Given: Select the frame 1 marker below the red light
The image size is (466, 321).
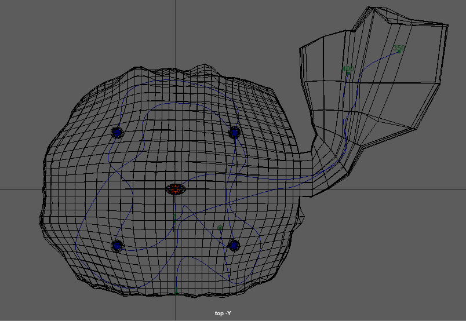Looking at the screenshot, I should (x=175, y=219).
